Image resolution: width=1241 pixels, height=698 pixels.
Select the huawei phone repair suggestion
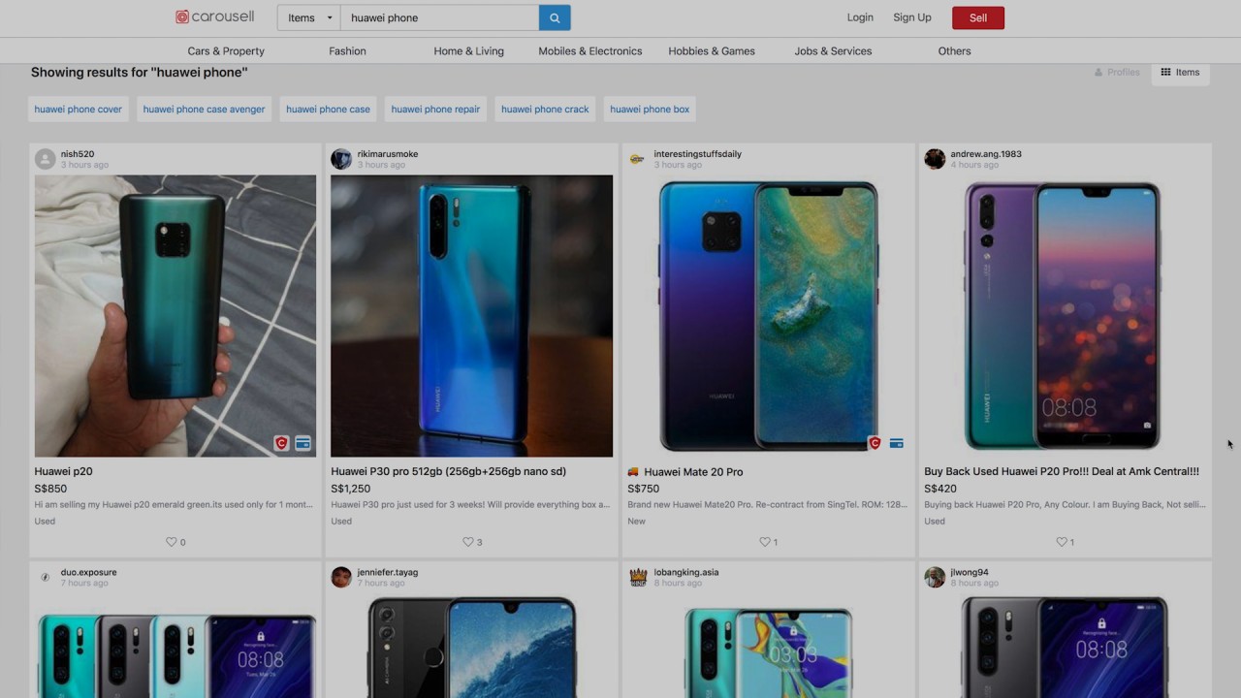pyautogui.click(x=435, y=110)
